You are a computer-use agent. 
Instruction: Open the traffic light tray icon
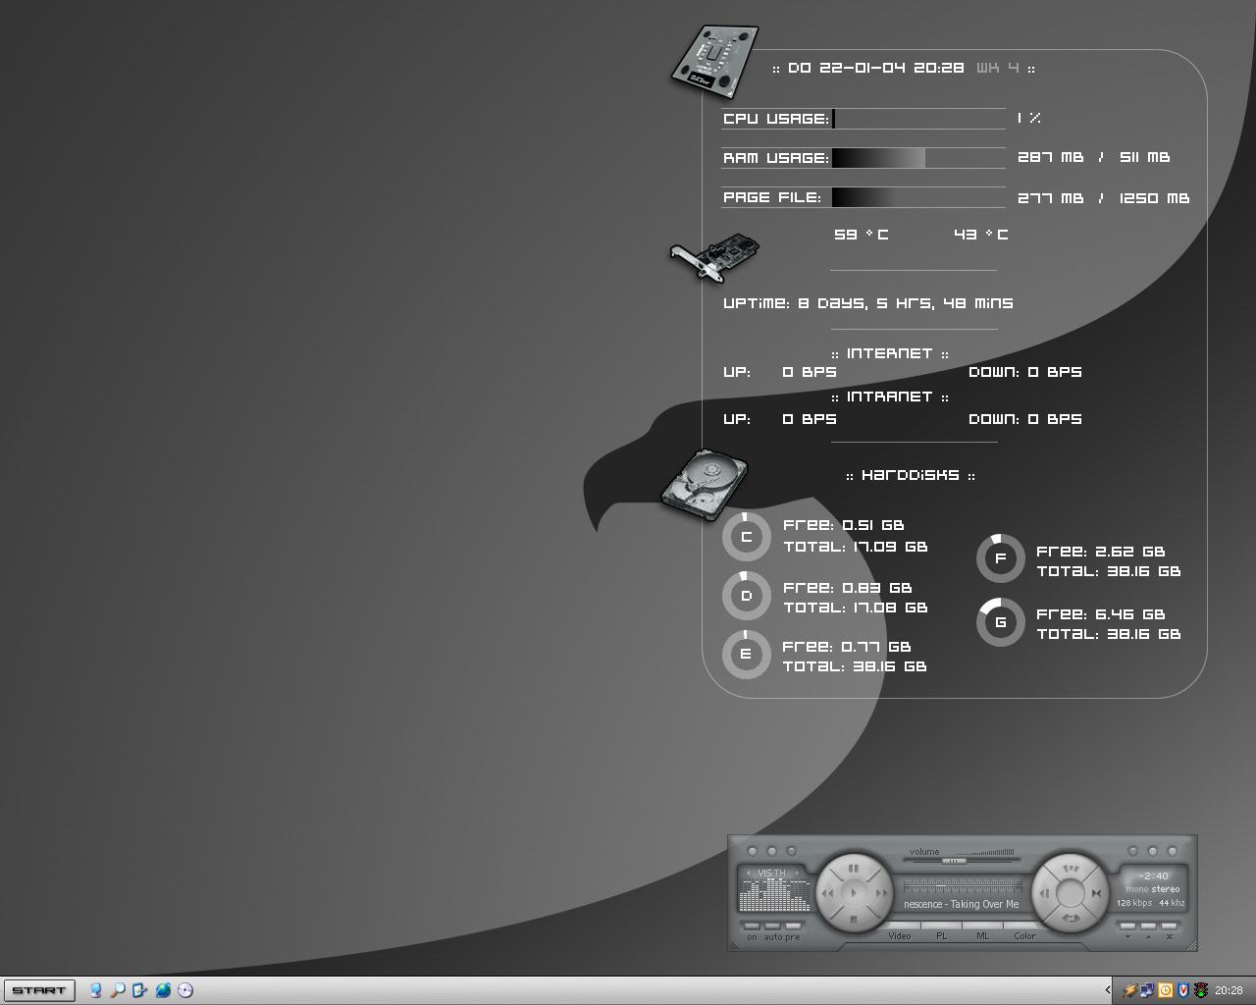point(1201,990)
